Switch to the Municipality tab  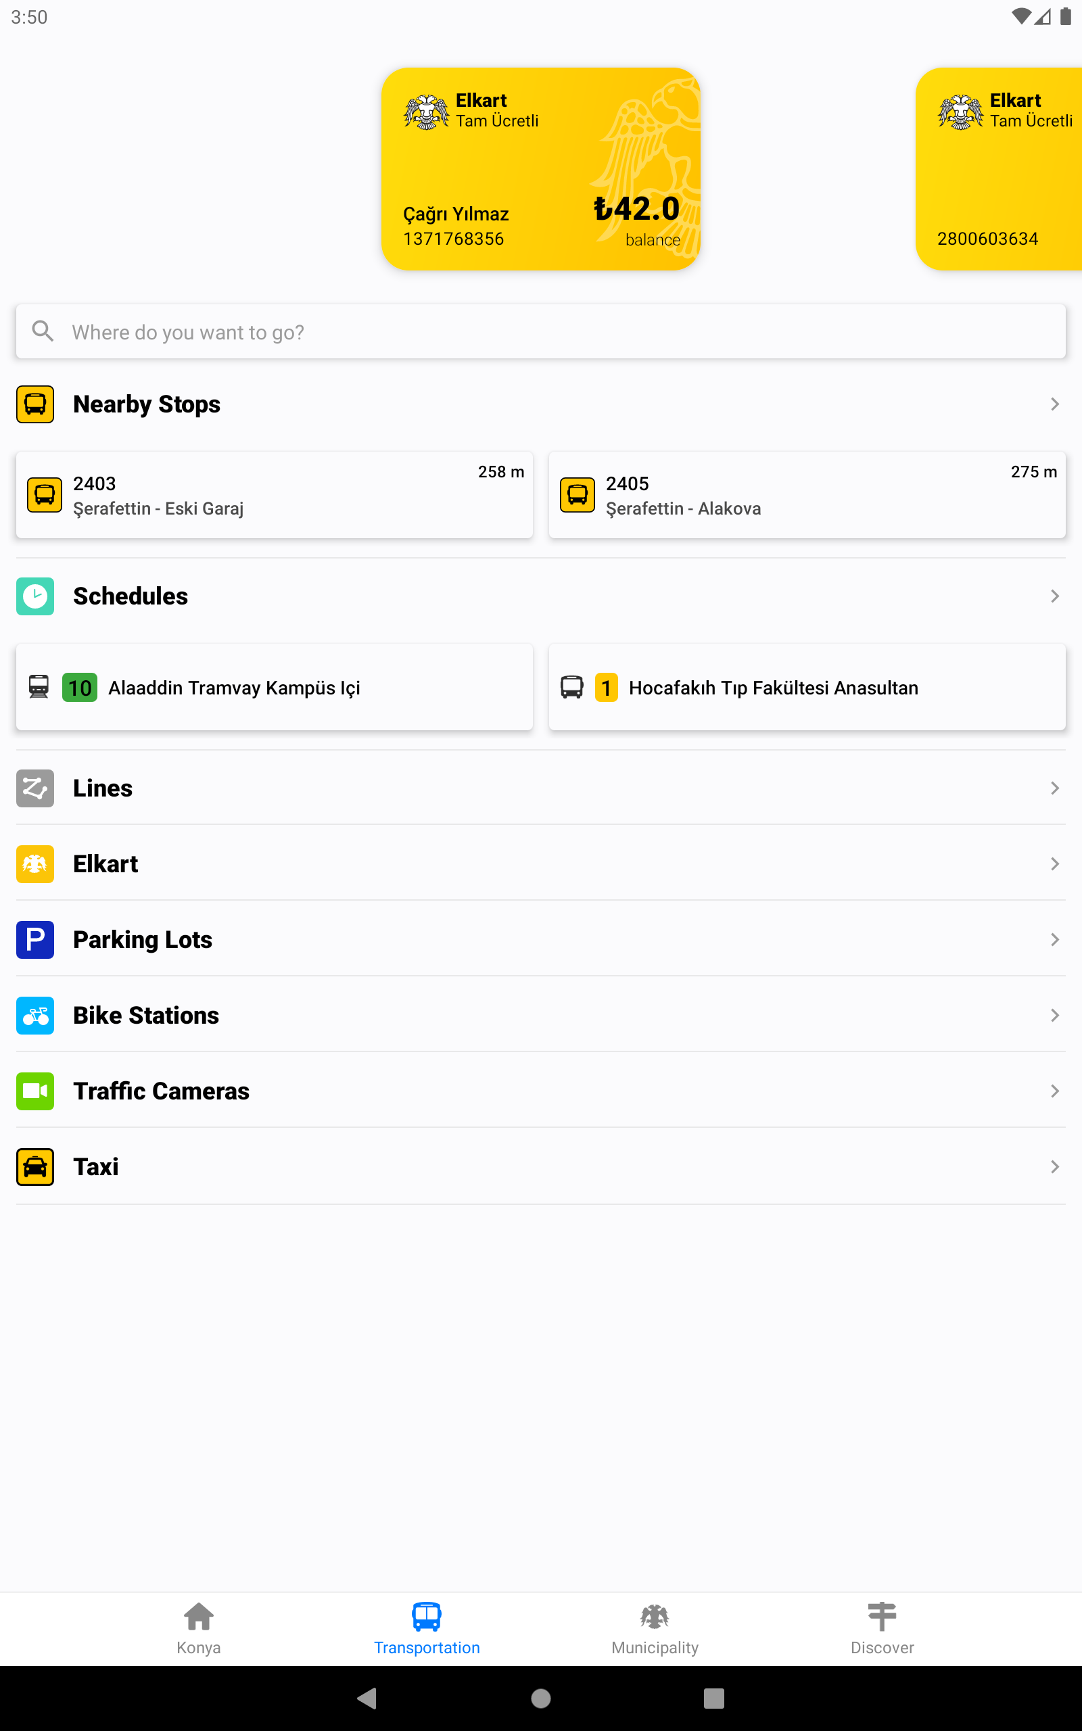655,1628
